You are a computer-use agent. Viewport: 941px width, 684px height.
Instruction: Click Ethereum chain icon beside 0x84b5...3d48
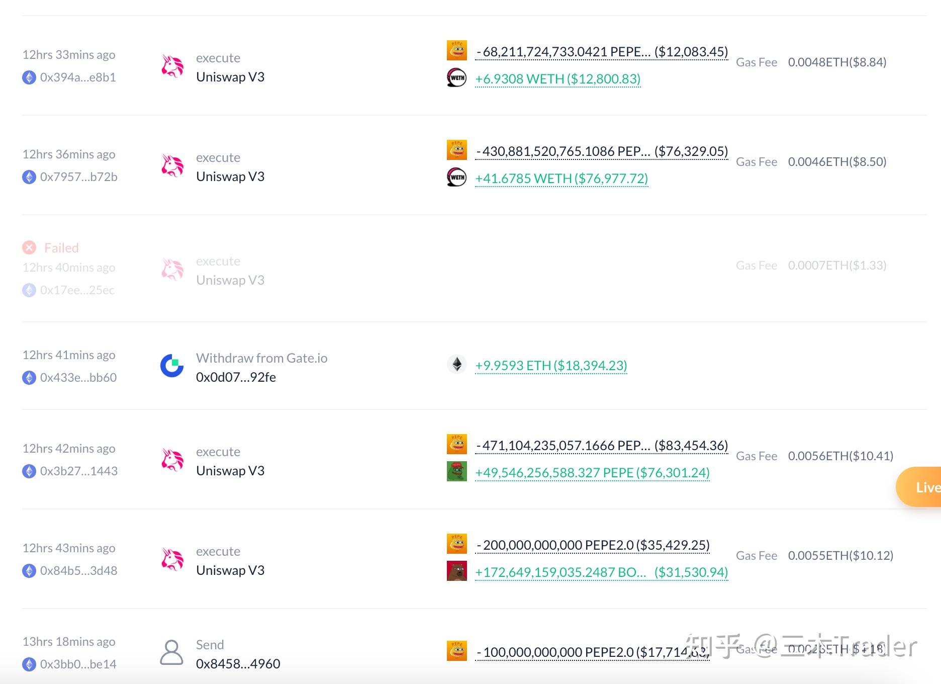[29, 571]
